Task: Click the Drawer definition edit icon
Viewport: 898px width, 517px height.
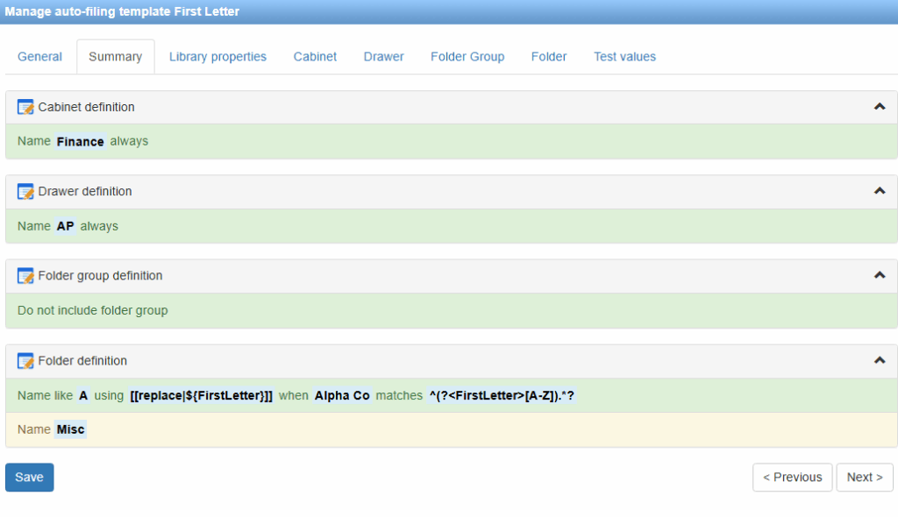Action: (25, 191)
